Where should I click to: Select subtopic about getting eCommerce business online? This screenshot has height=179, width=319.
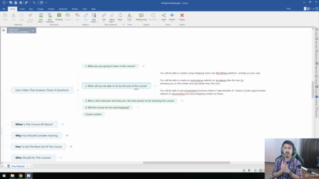coord(213,92)
